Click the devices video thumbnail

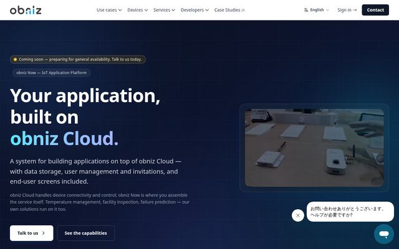[314, 148]
